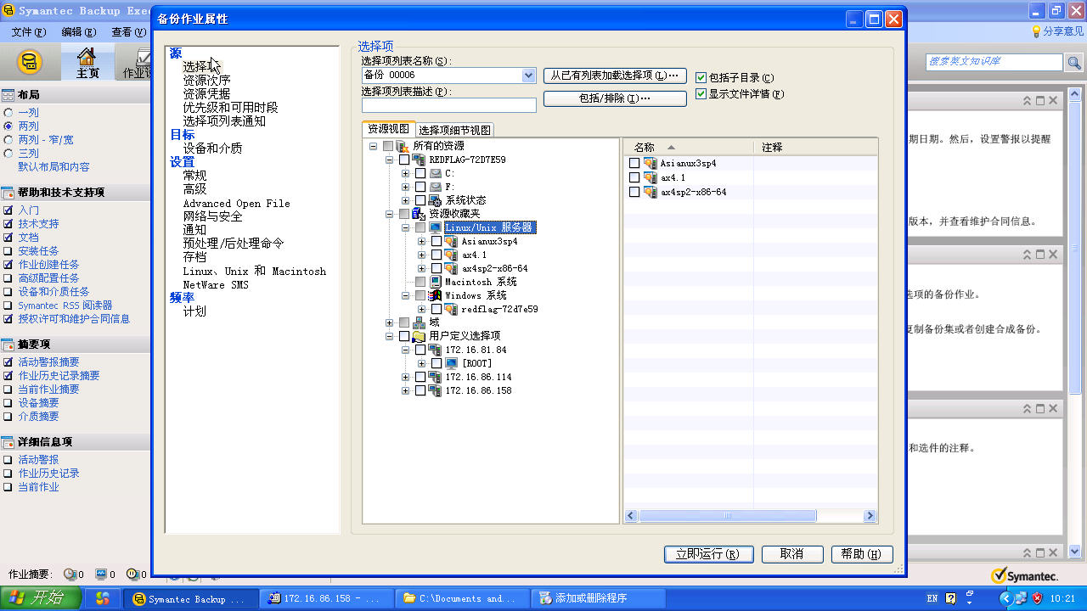
Task: Click the 172.16.86.158 computer icon in tree
Action: pos(436,391)
